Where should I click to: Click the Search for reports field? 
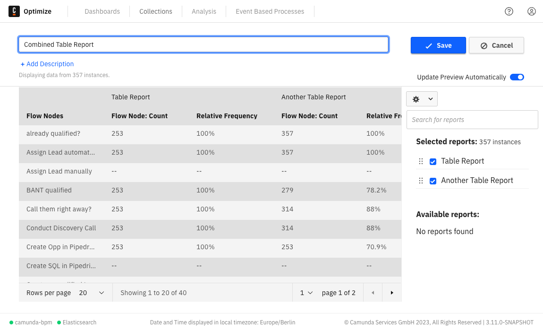click(472, 120)
